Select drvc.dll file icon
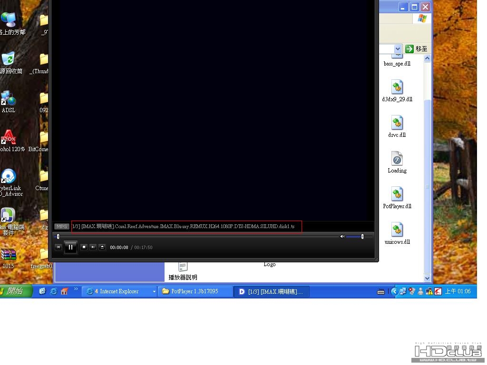 coord(397,123)
